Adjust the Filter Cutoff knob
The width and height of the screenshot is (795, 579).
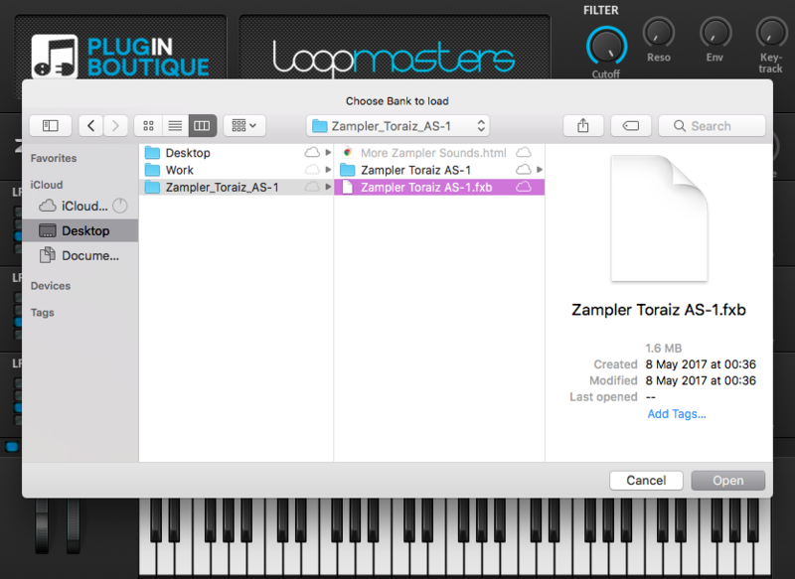[606, 47]
